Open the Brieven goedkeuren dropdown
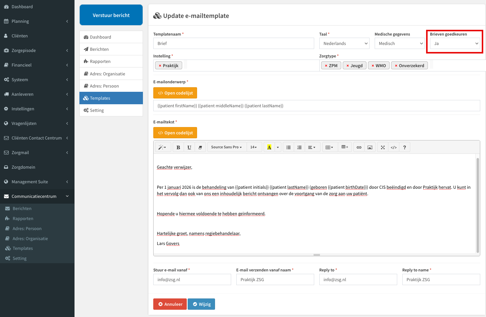The width and height of the screenshot is (486, 317). point(455,43)
